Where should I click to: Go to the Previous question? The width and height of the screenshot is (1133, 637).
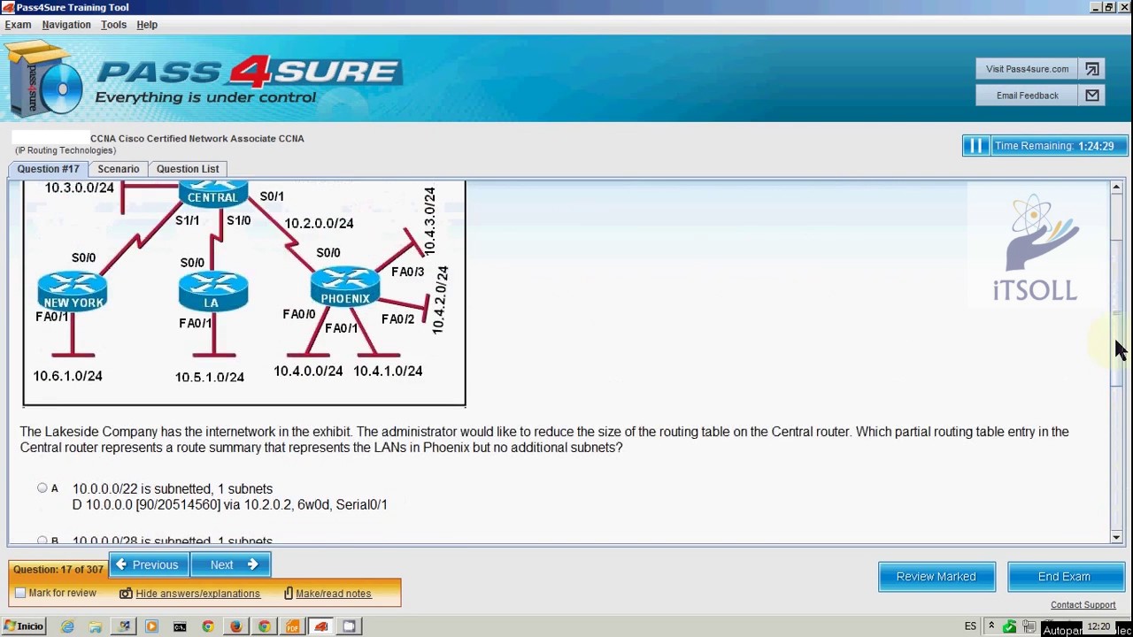click(x=149, y=564)
